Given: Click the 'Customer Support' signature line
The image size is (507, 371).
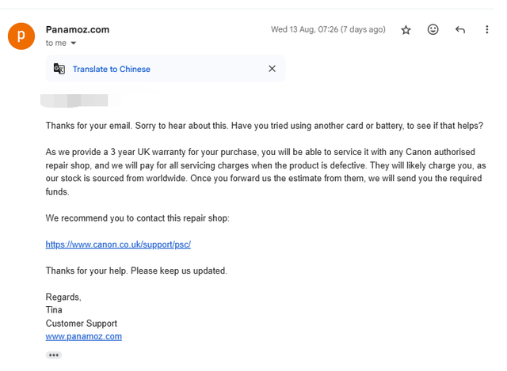Looking at the screenshot, I should click(82, 324).
